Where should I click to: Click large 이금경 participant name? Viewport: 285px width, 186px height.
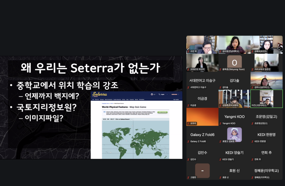click(x=202, y=98)
